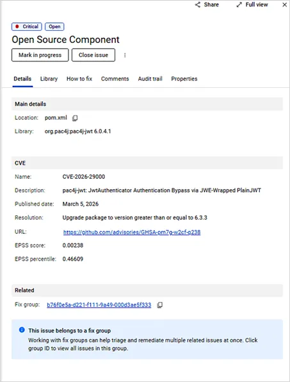Open the GitHub advisory URL link

132,232
